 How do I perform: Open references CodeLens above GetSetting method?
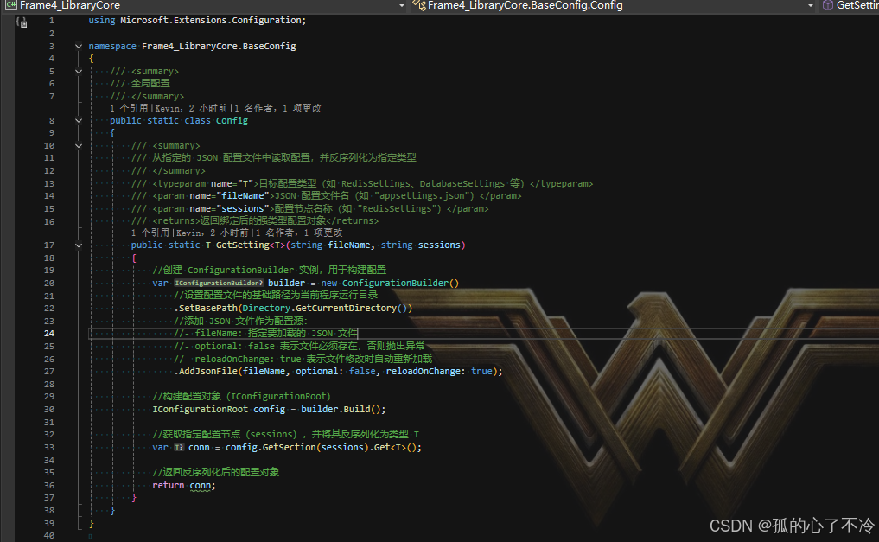click(x=150, y=233)
